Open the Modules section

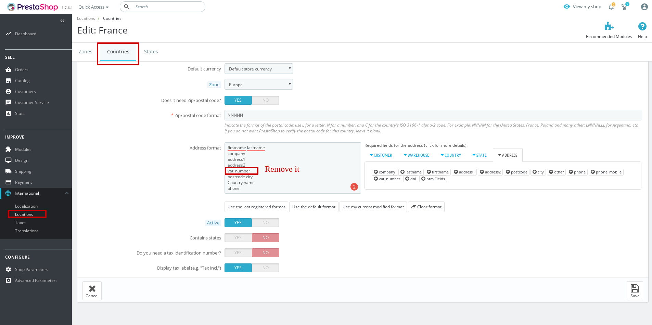(23, 149)
